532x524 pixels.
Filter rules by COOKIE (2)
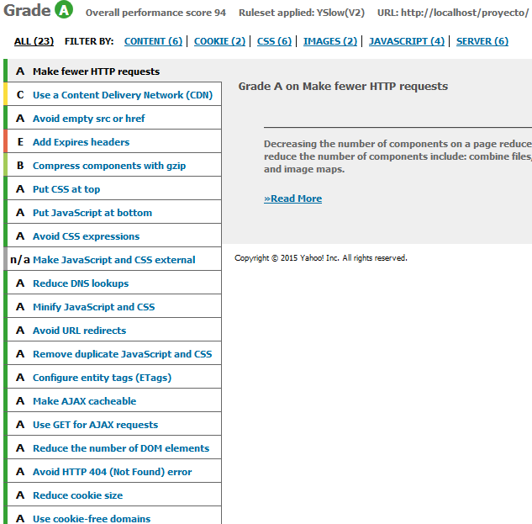coord(219,41)
